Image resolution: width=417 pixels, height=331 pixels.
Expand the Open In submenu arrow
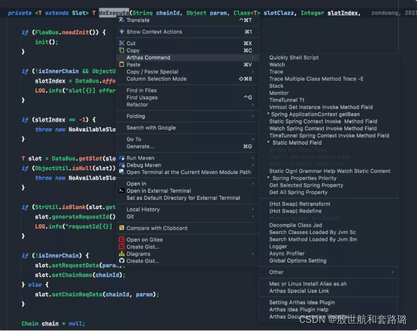point(253,184)
